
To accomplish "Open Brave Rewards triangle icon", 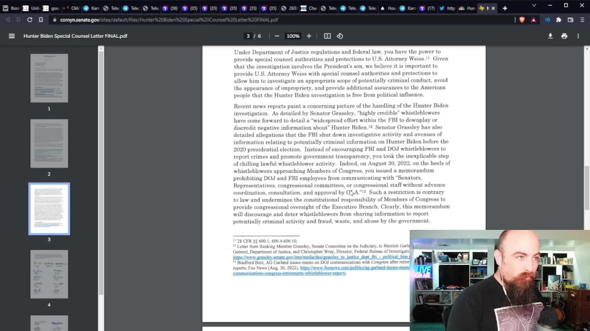I will [533, 20].
